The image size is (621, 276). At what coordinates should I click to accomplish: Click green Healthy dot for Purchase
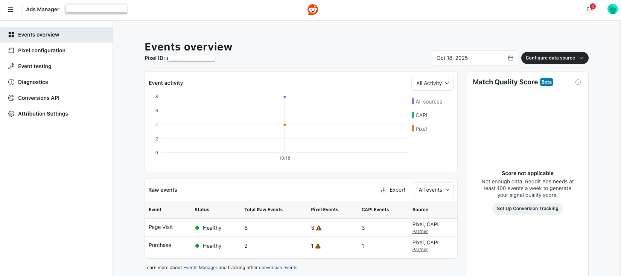(x=197, y=246)
